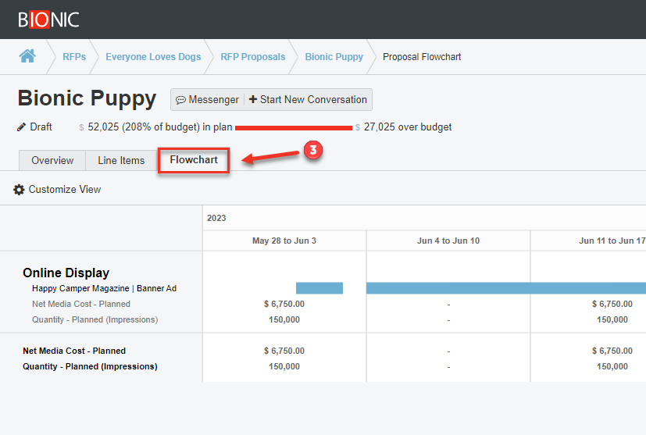646x435 pixels.
Task: Click the red over-budget progress bar
Action: coord(293,127)
